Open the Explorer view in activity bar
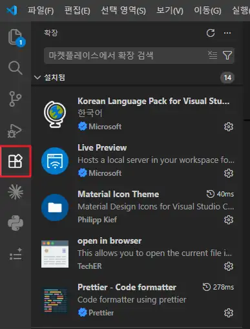Image resolution: width=250 pixels, height=329 pixels. pyautogui.click(x=16, y=37)
